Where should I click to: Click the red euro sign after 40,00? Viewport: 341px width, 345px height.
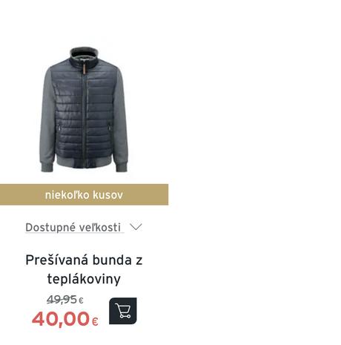95,321
